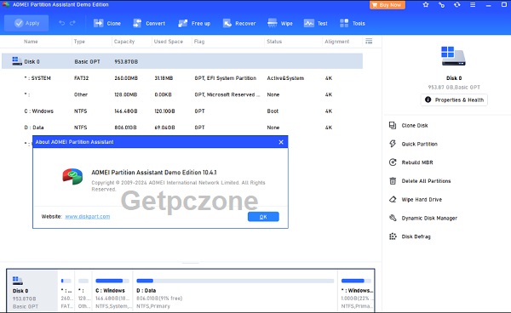Open the Free up tool

pyautogui.click(x=194, y=24)
